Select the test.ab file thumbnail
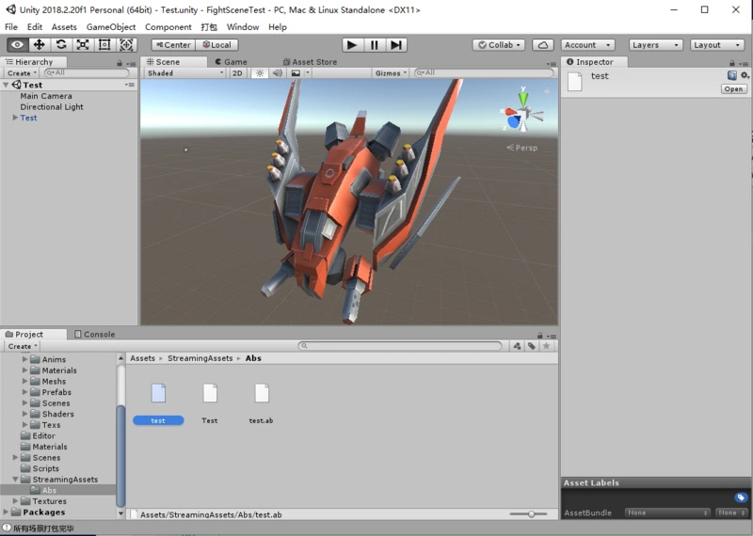753x536 pixels. click(262, 393)
